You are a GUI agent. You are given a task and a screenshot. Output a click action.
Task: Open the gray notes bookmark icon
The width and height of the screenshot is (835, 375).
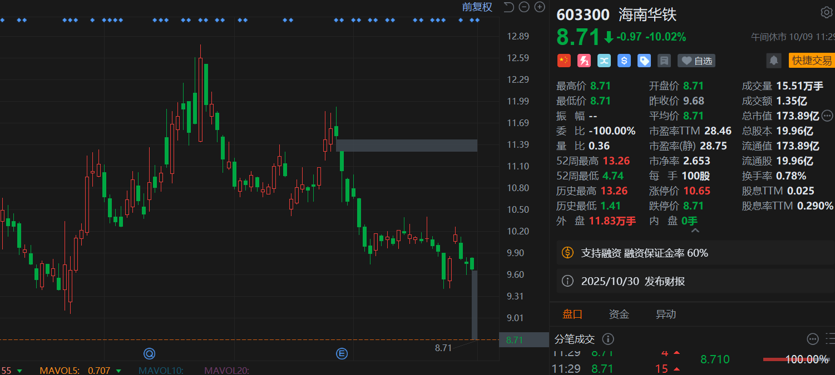(x=664, y=61)
